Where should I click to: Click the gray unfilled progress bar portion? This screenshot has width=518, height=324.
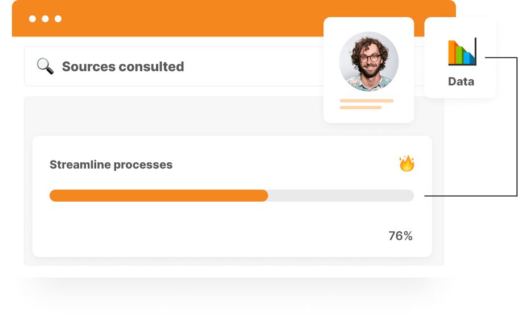click(341, 195)
